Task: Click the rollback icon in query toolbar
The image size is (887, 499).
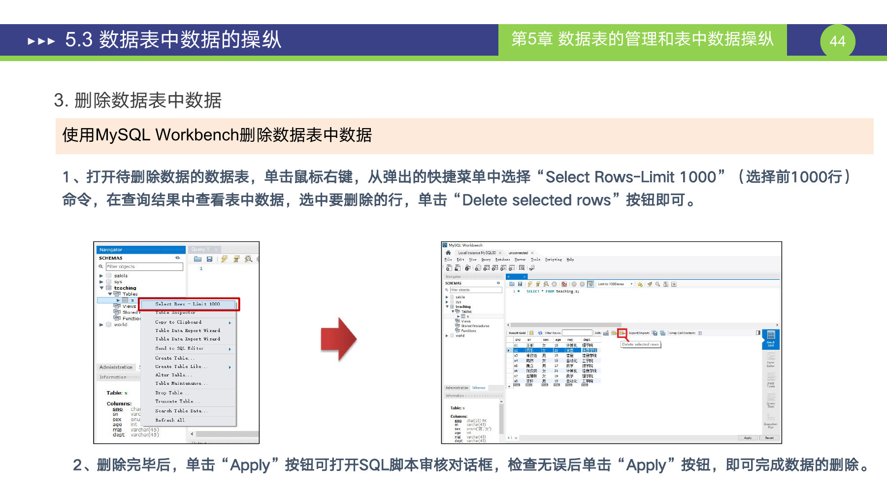Action: tap(582, 284)
